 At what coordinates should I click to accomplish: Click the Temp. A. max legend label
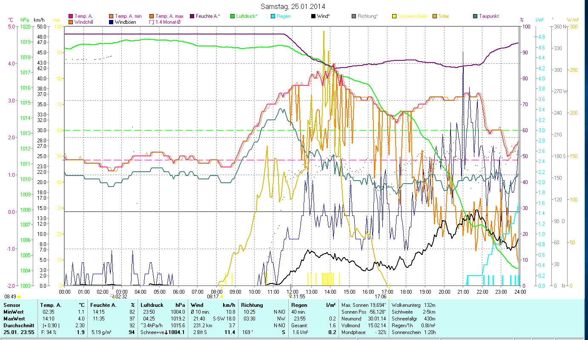click(169, 16)
